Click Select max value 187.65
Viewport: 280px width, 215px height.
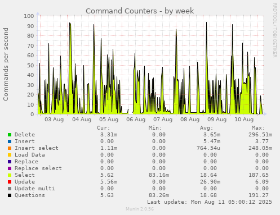(x=259, y=175)
